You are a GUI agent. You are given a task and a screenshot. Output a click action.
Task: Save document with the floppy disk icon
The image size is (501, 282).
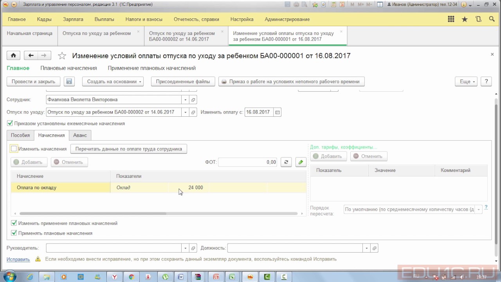click(x=69, y=81)
